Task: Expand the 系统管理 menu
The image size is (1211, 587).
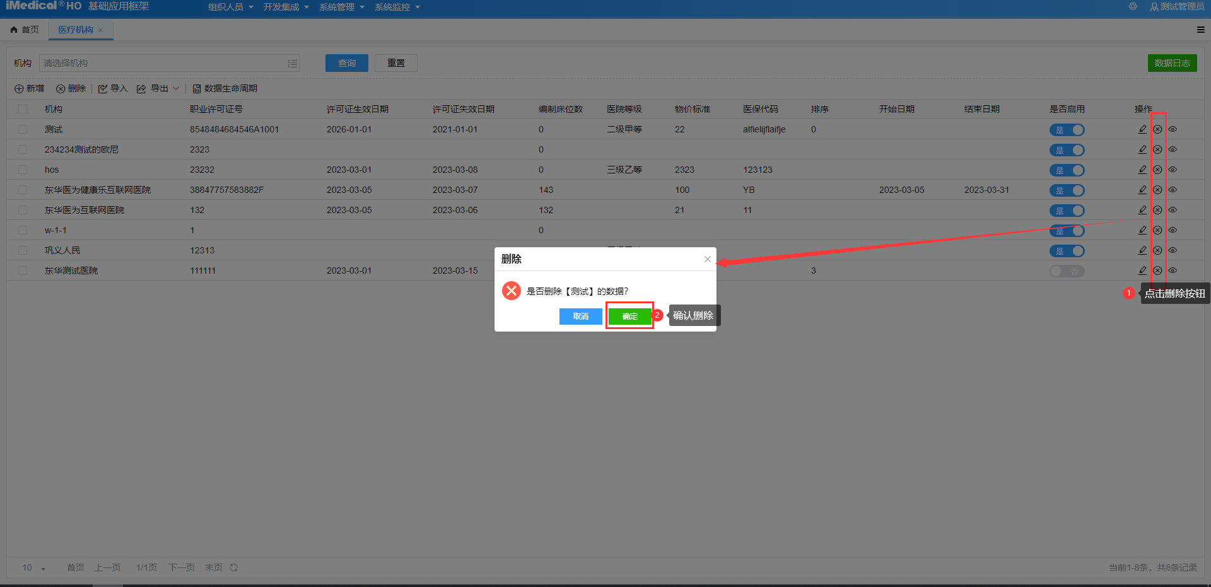Action: [x=341, y=7]
